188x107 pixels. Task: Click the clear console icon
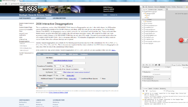(143, 91)
